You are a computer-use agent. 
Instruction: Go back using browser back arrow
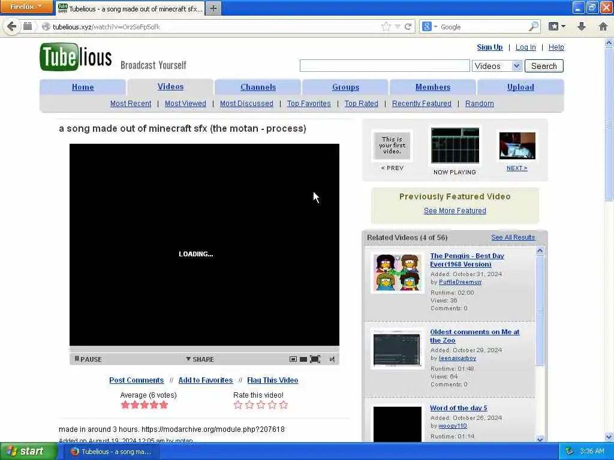pyautogui.click(x=12, y=26)
